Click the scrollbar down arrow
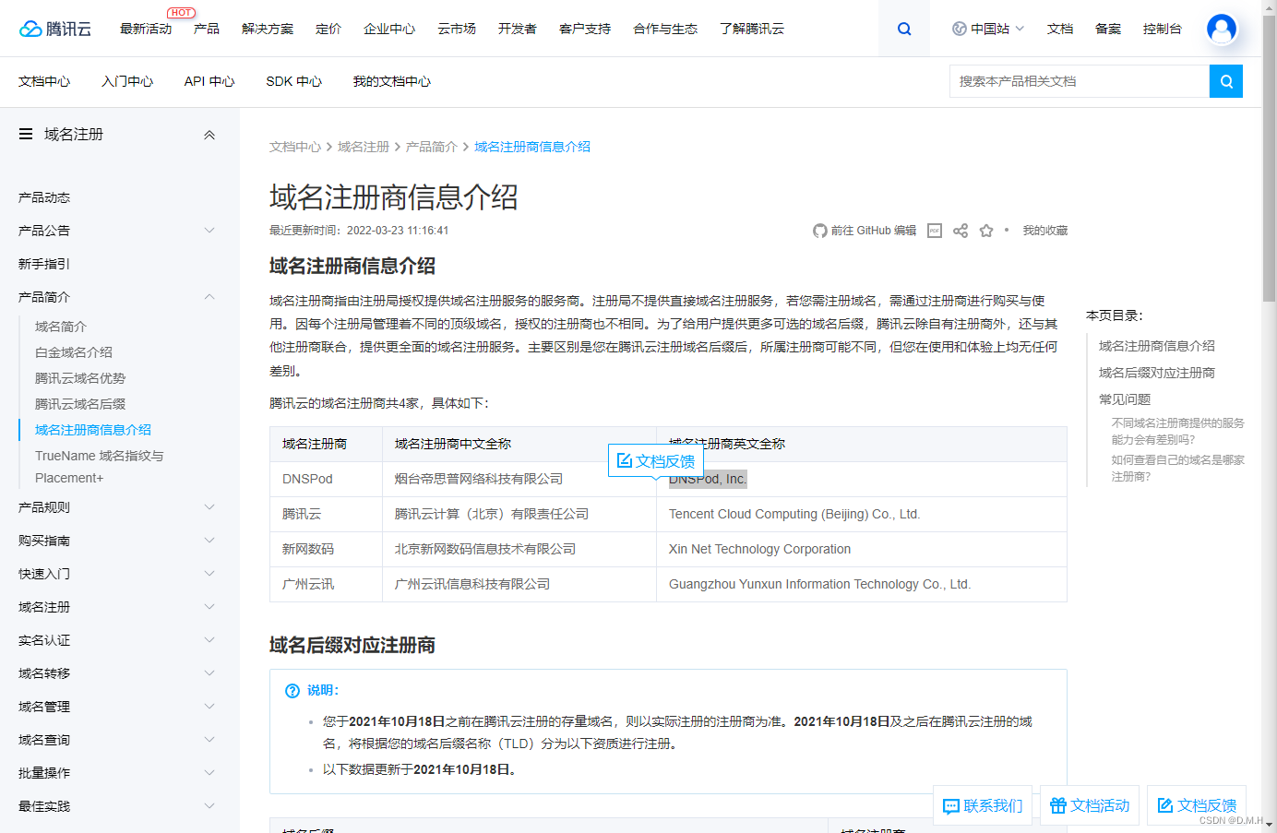 pos(1270,826)
